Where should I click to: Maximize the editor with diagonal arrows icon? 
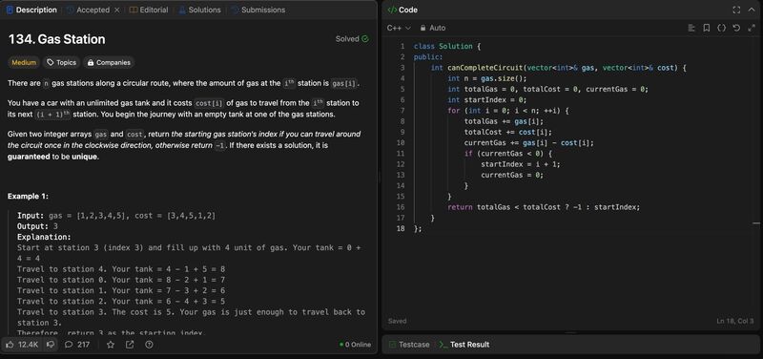click(x=752, y=29)
